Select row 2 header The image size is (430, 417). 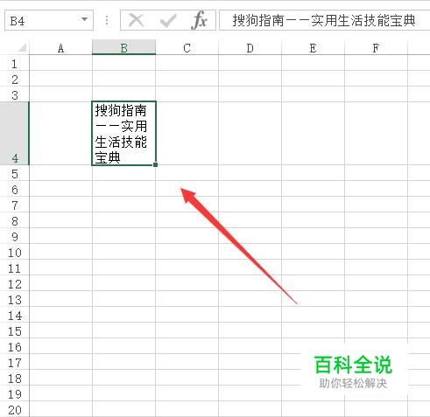15,79
